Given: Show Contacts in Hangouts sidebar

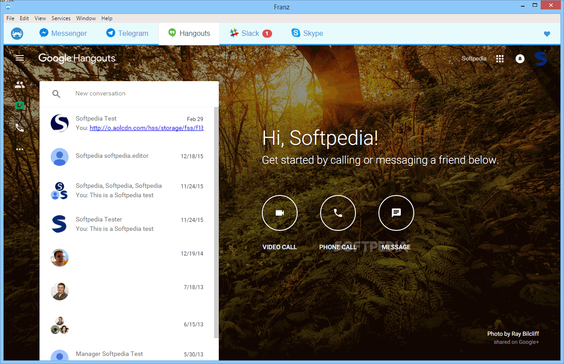Looking at the screenshot, I should (x=19, y=84).
